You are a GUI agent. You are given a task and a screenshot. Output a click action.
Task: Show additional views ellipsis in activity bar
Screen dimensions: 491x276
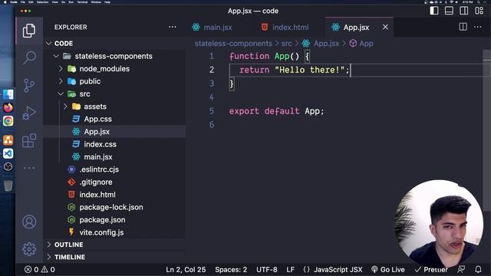coord(29,168)
